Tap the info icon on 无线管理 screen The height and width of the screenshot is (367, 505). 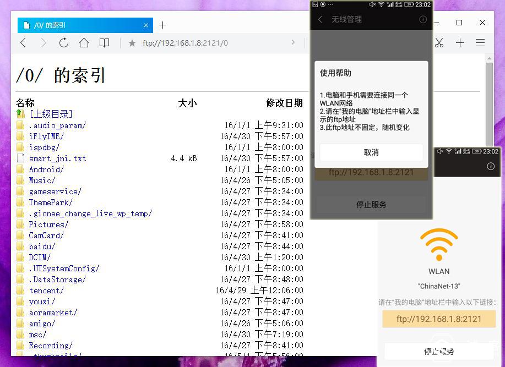point(422,19)
